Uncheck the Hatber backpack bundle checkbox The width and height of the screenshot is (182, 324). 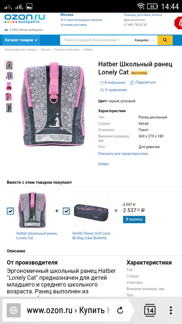tap(11, 211)
